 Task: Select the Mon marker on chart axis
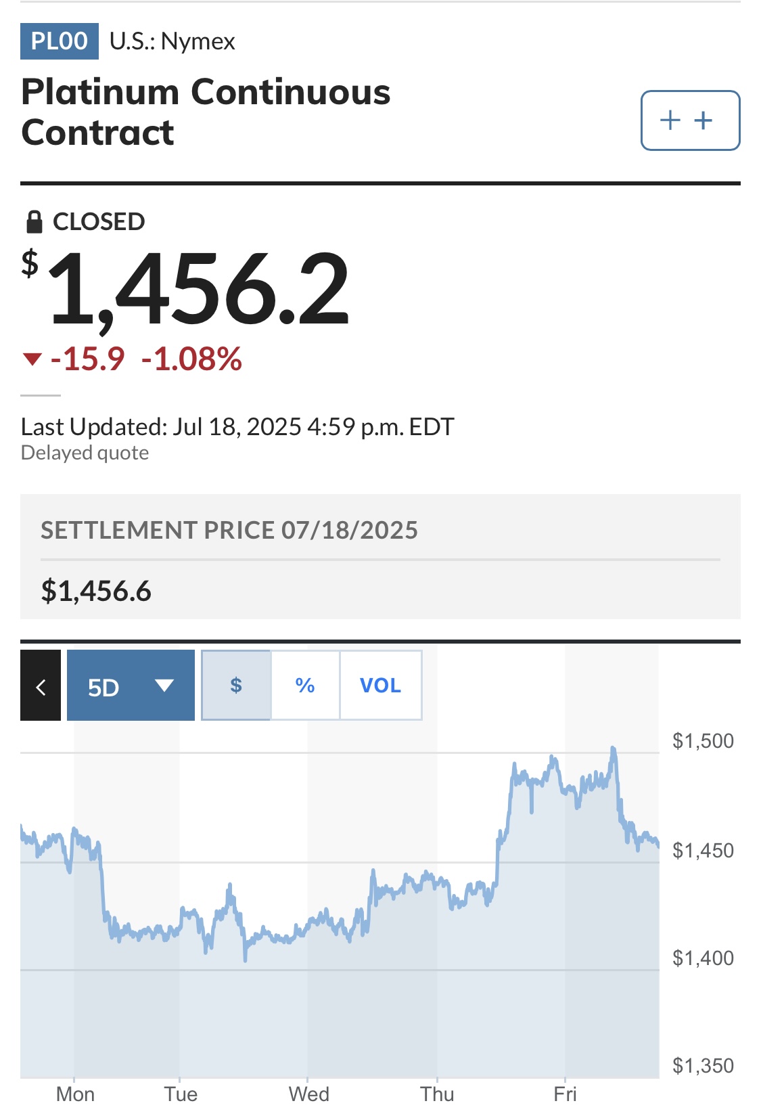coord(75,1094)
